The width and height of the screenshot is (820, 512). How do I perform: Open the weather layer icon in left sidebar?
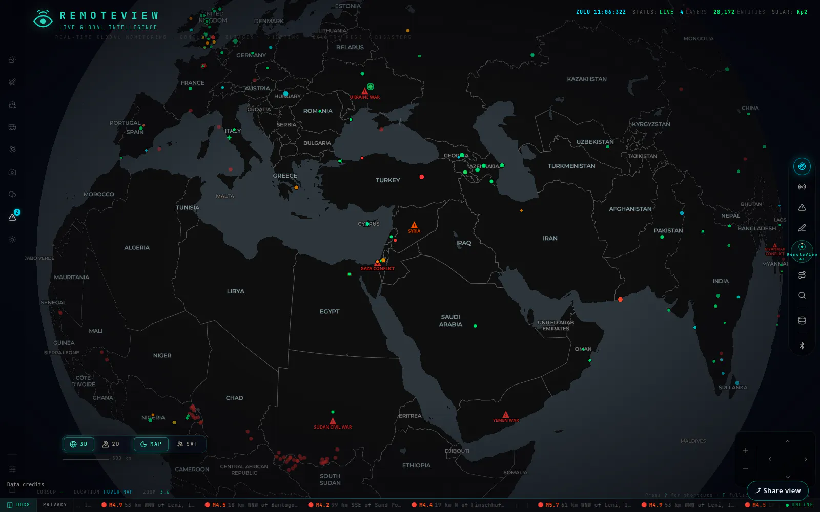pyautogui.click(x=12, y=60)
